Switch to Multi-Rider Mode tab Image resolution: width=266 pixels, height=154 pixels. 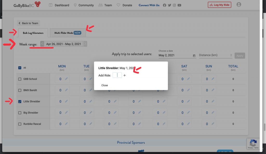68,33
